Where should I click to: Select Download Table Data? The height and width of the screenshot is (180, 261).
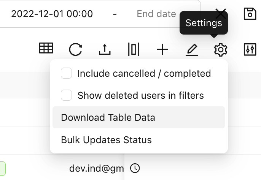click(108, 117)
